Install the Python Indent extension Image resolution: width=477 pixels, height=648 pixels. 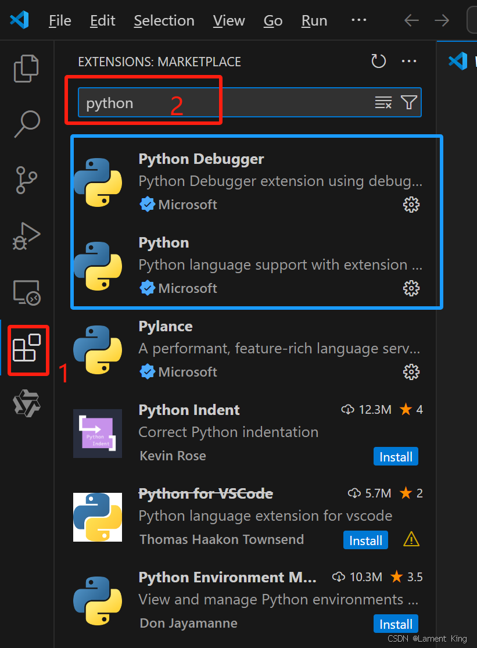pos(396,456)
